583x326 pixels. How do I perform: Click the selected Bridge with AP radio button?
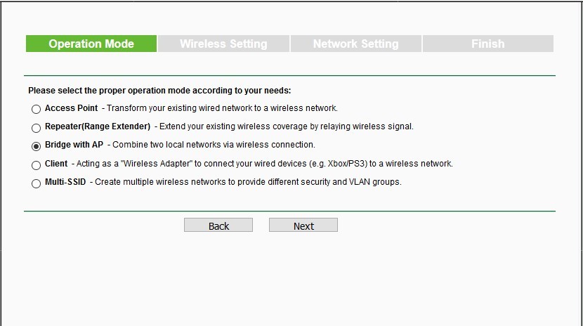pos(36,146)
